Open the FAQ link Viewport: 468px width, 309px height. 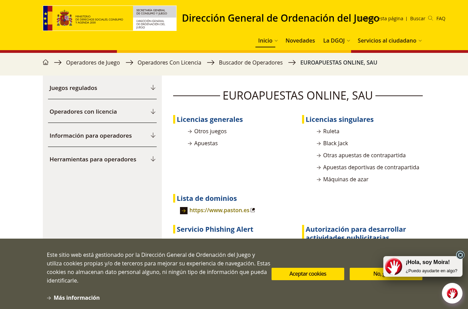coord(441,19)
